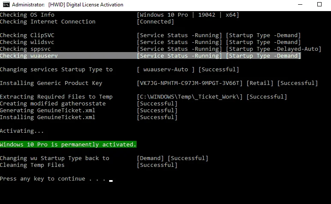Image resolution: width=331 pixels, height=204 pixels.
Task: Click the 'Activating...' text
Action: point(22,131)
